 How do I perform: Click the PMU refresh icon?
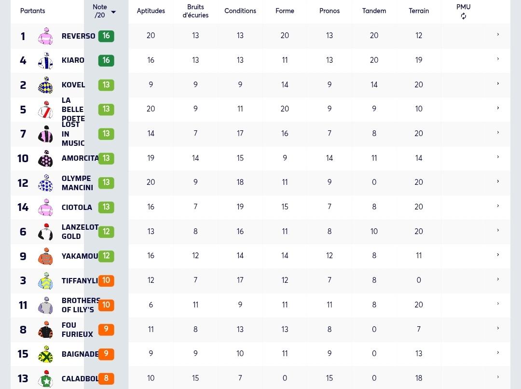pyautogui.click(x=463, y=16)
